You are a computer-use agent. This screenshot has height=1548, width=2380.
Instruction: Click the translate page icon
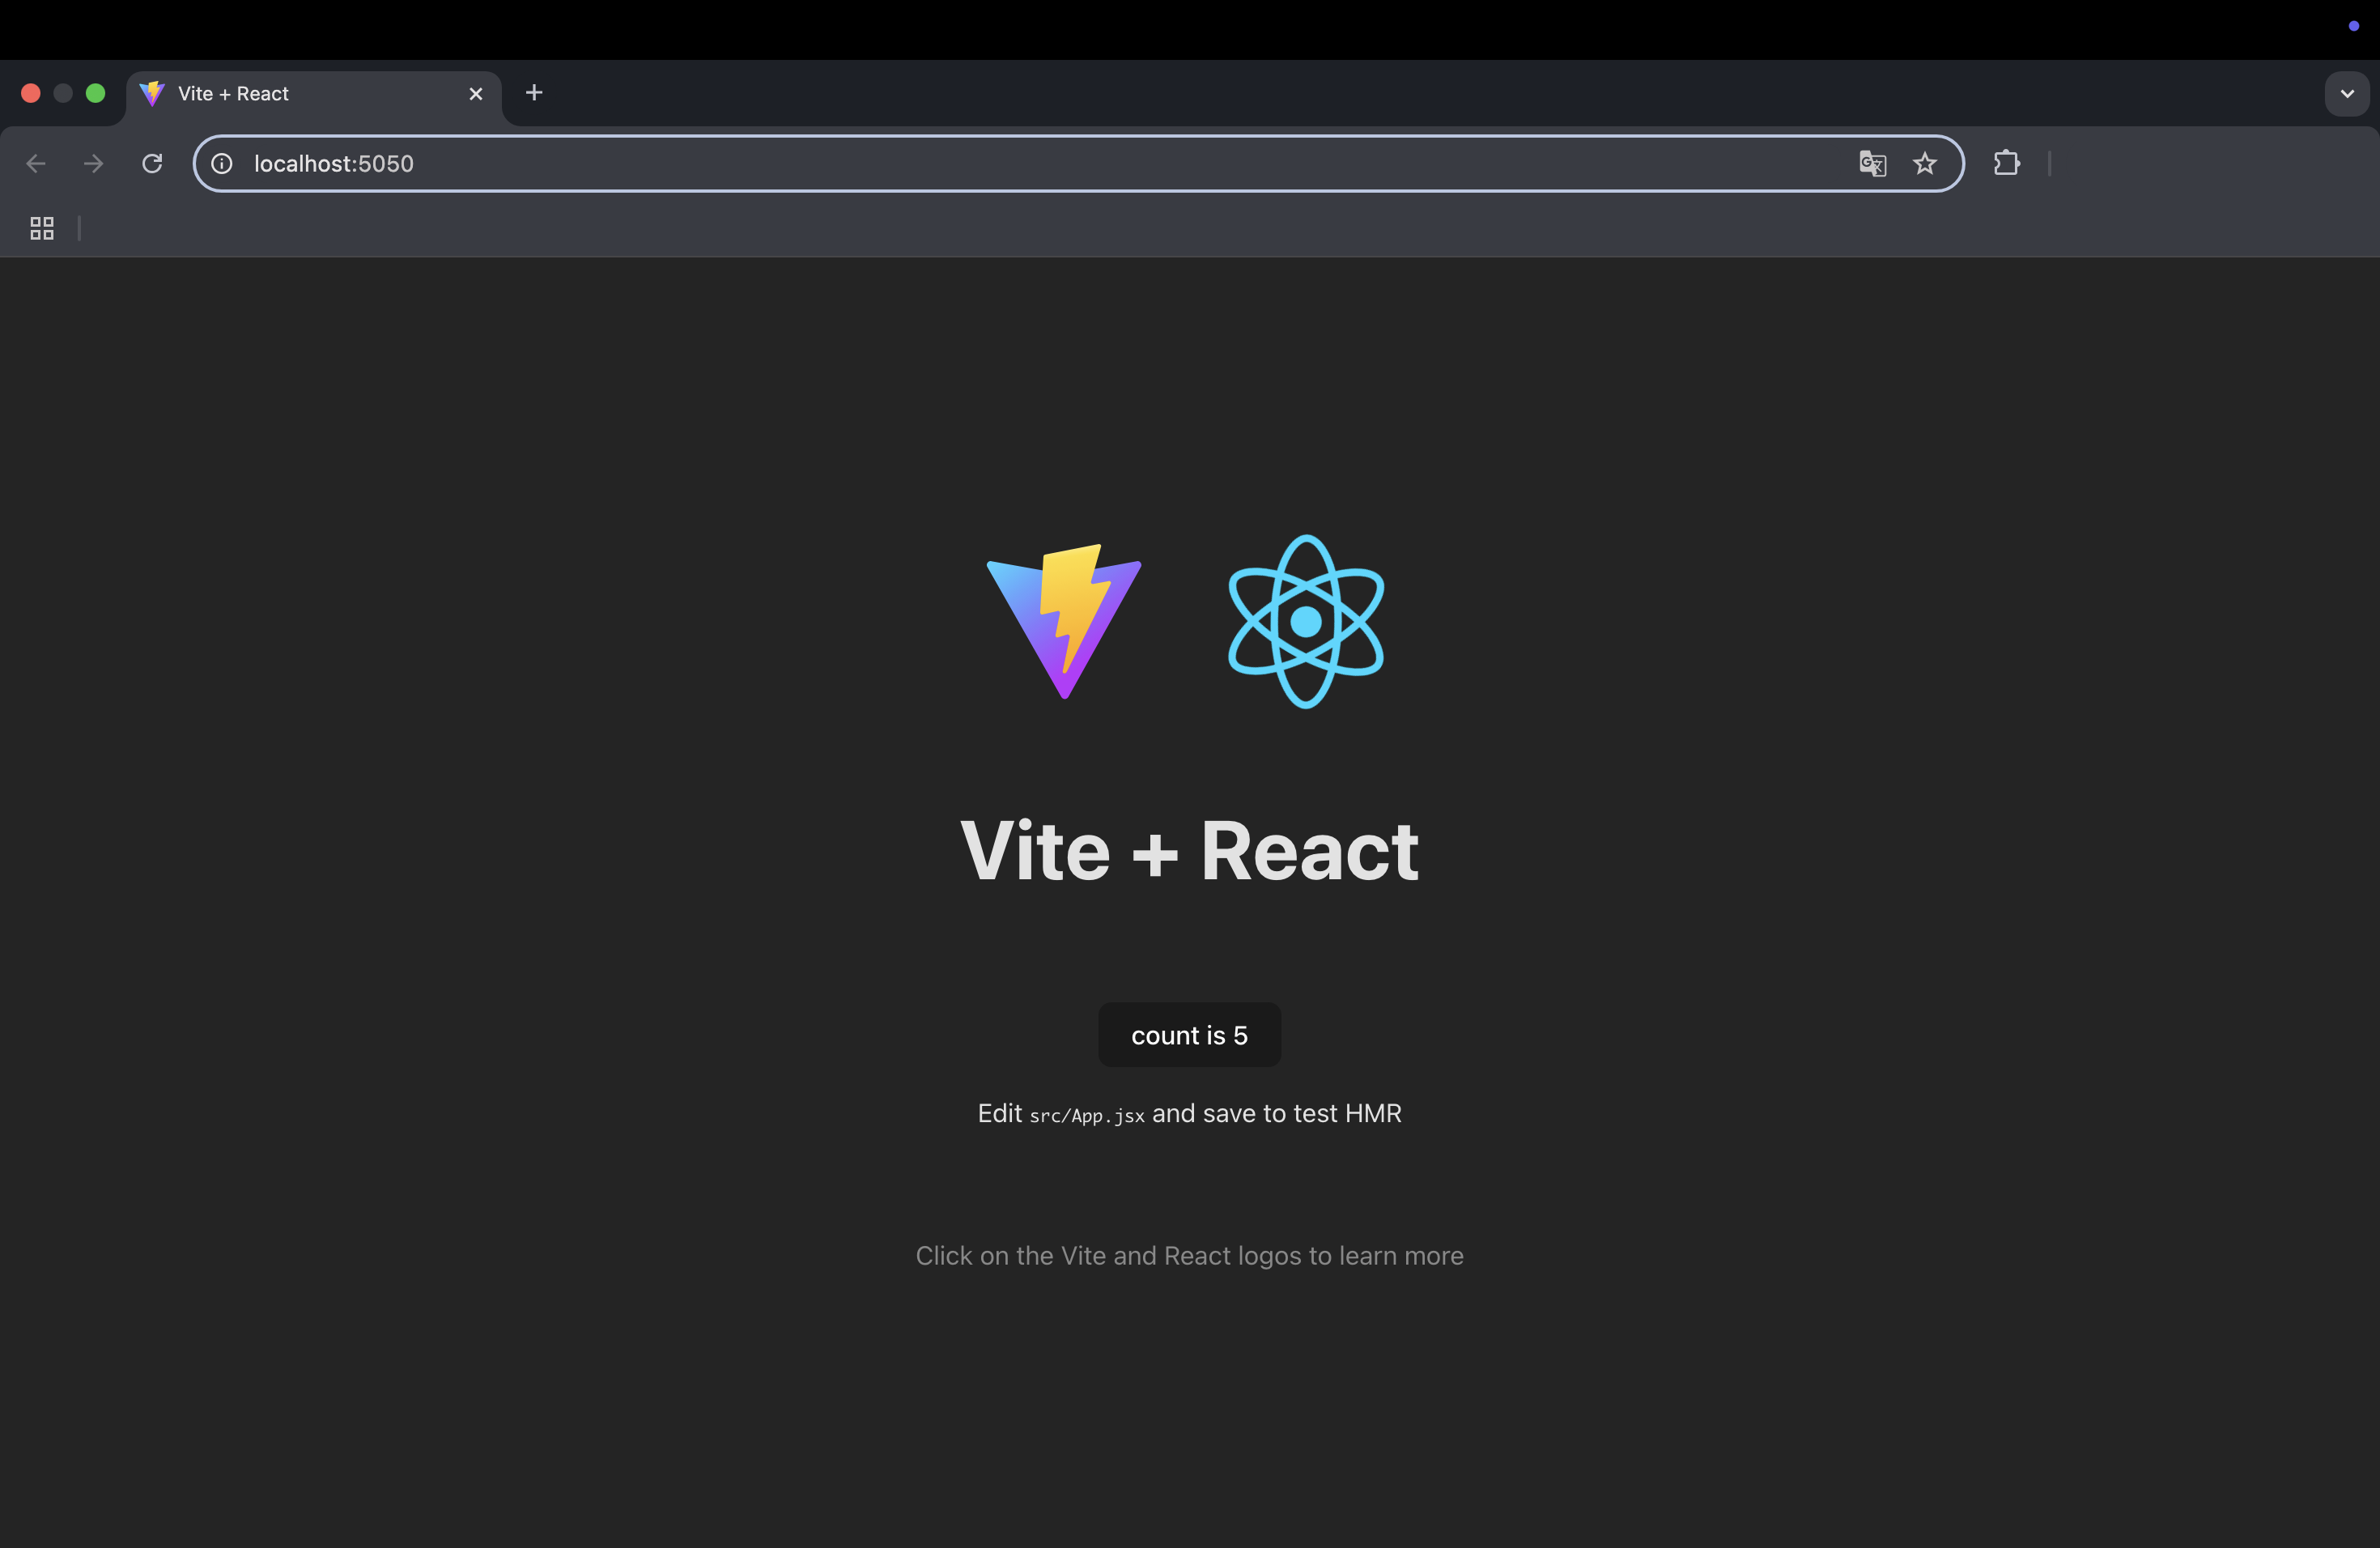(x=1872, y=163)
